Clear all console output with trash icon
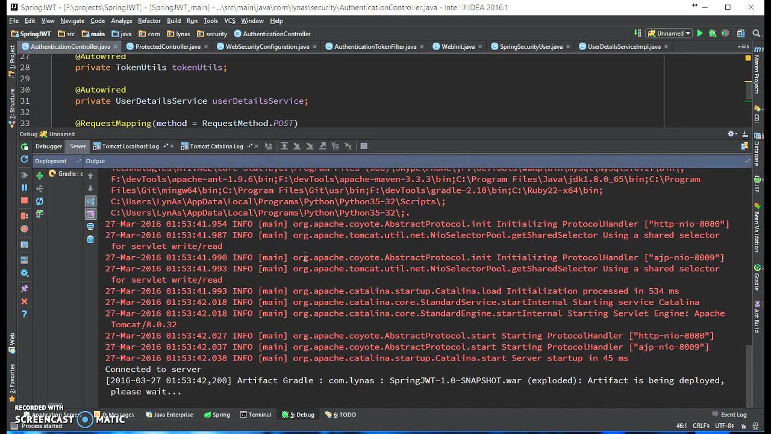 [90, 239]
